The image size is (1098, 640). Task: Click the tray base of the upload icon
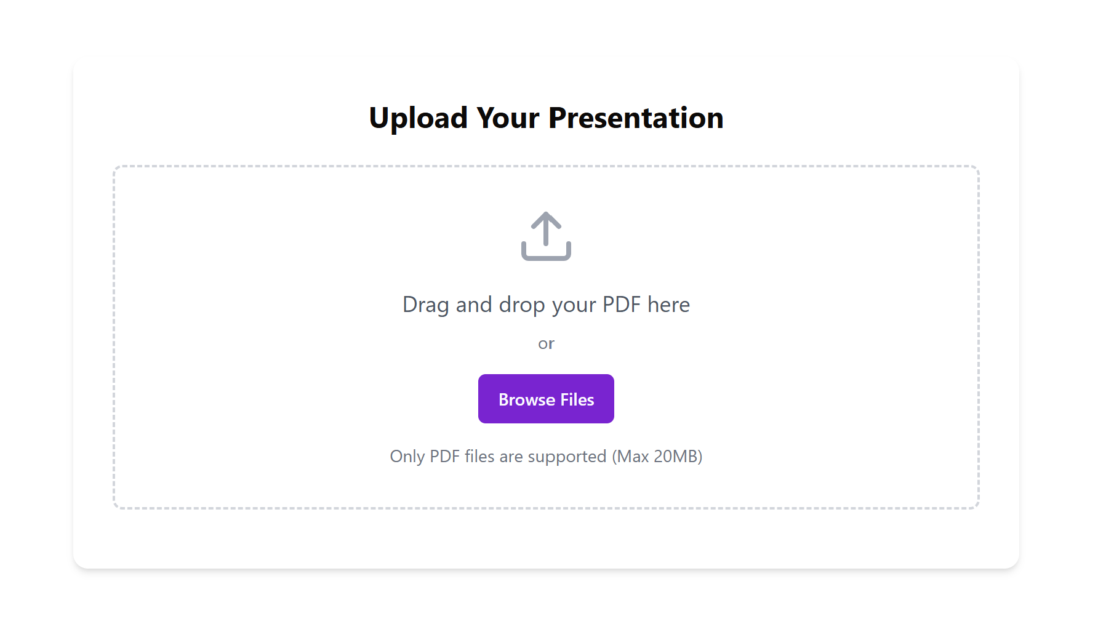point(546,252)
